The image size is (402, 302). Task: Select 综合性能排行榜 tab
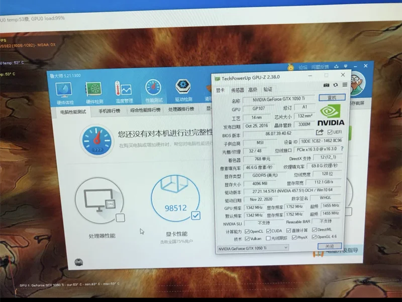(145, 110)
